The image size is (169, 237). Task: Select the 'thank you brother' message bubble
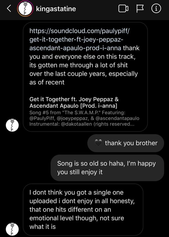click(126, 143)
